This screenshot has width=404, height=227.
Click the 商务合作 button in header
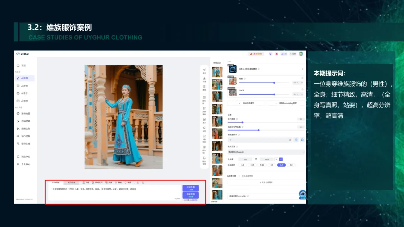coord(256,54)
